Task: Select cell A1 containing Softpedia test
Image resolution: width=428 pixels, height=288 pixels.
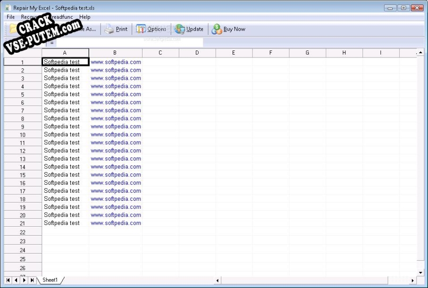Action: point(65,62)
